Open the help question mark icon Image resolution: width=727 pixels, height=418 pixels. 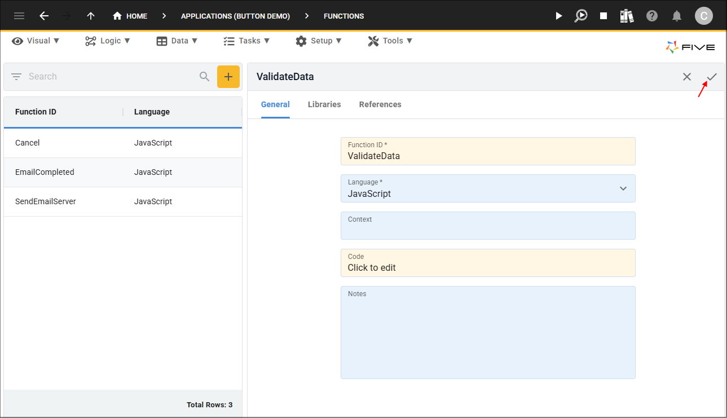[652, 16]
